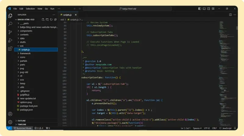The image size is (244, 136).
Task: Click the New Folder icon in Explorer
Action: coord(47,20)
